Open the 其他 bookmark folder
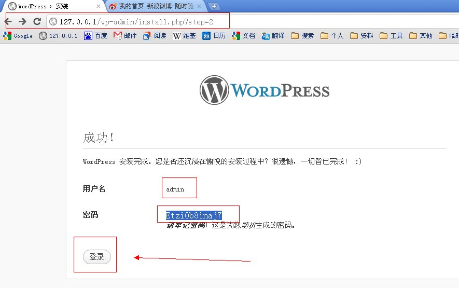This screenshot has width=459, height=288. point(421,36)
